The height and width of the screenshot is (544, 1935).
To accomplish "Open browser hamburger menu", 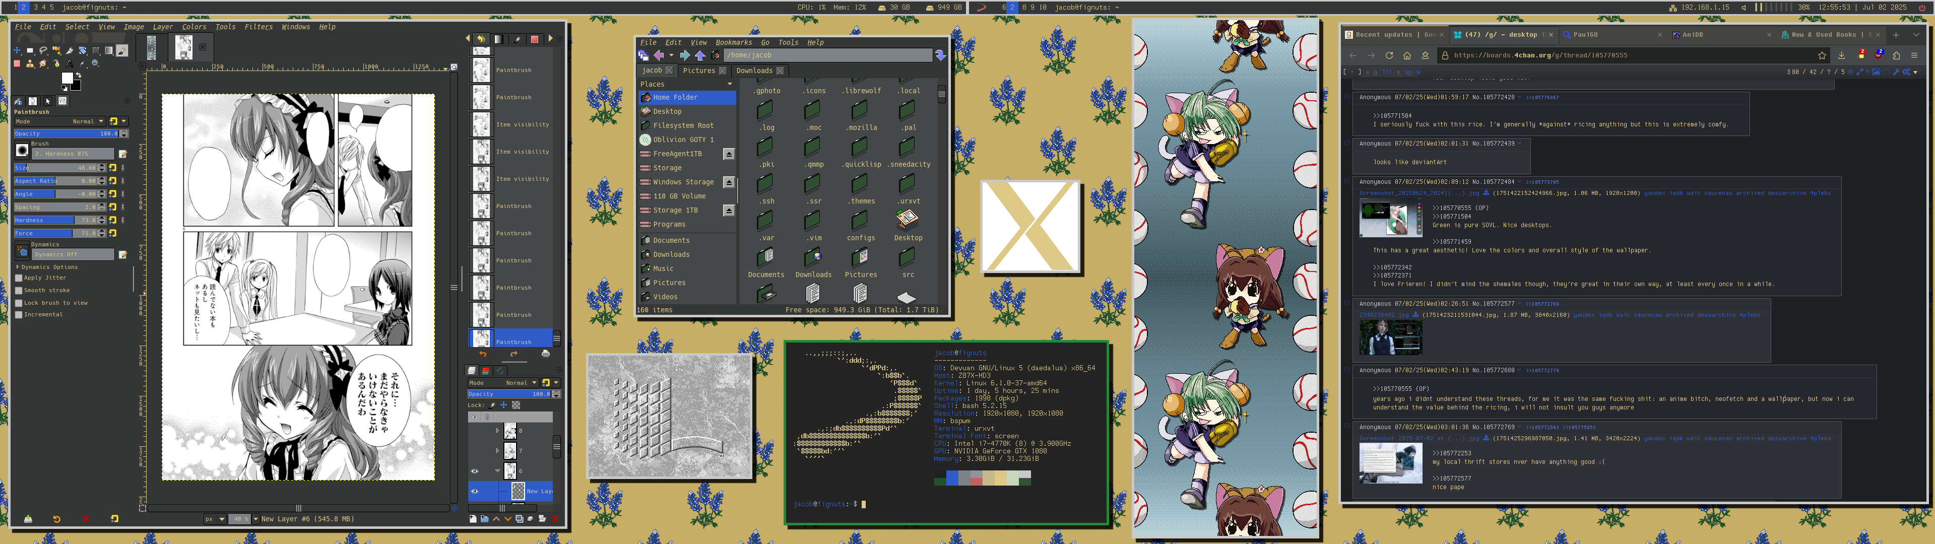I will 1914,55.
